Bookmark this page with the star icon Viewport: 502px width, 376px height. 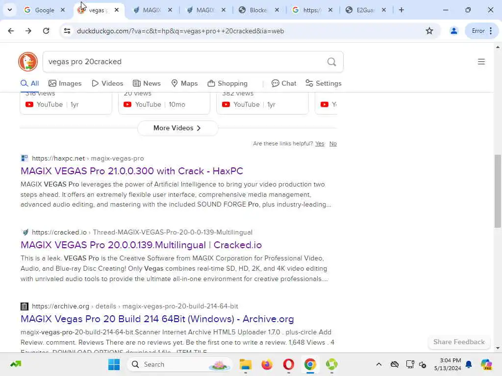(429, 31)
